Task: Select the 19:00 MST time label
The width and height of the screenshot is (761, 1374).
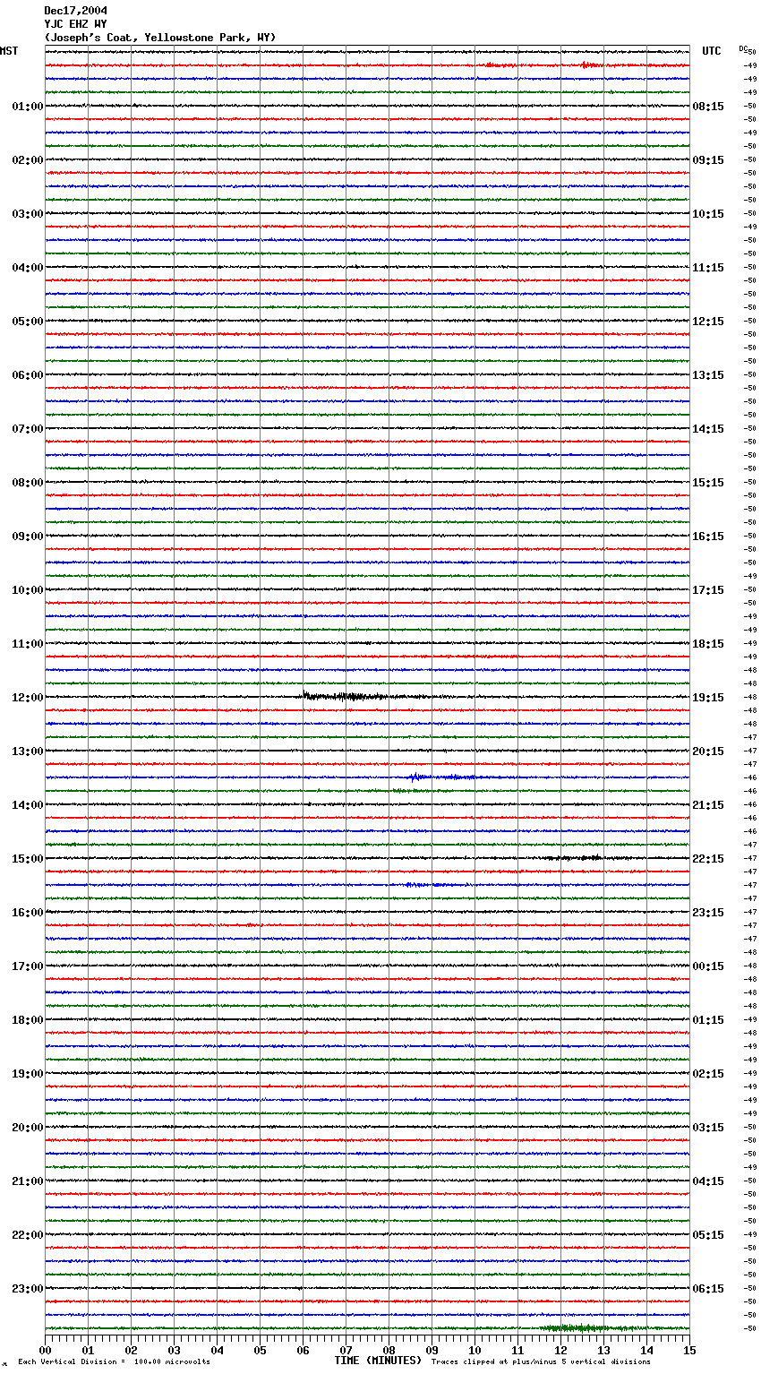Action: pos(28,1074)
